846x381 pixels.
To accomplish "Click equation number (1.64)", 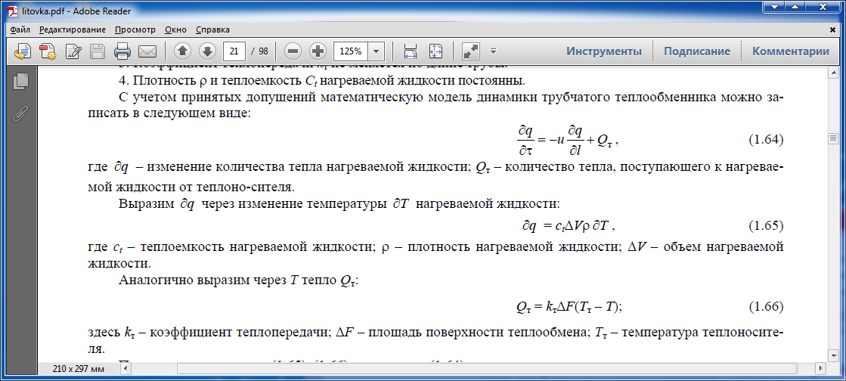I will pos(766,140).
